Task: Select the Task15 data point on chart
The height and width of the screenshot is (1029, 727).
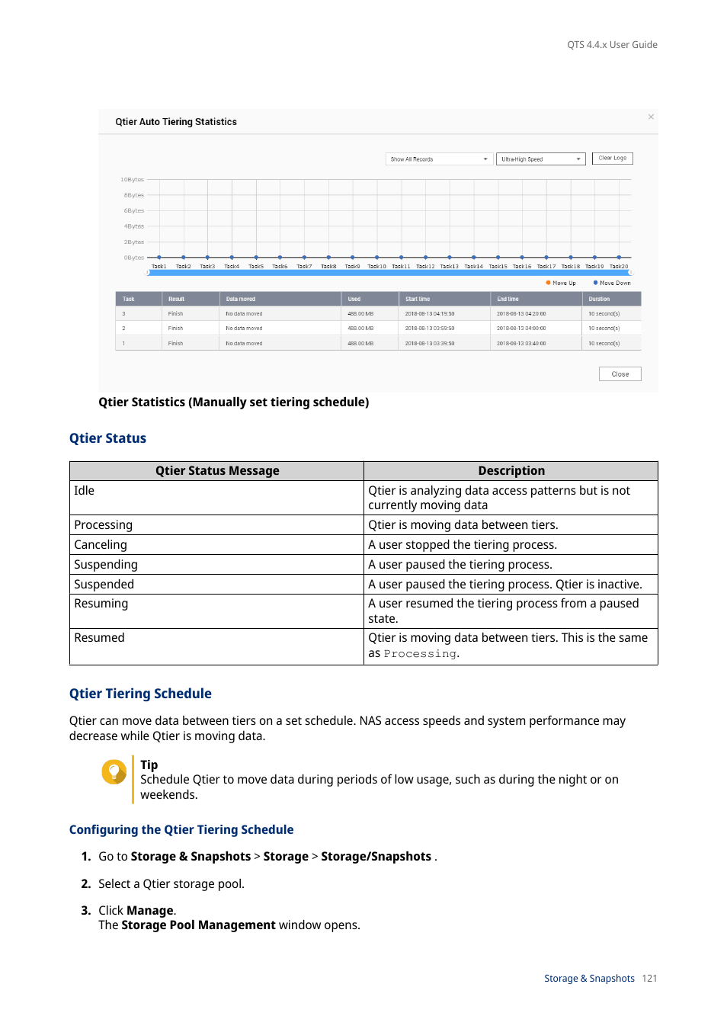Action: pos(498,258)
